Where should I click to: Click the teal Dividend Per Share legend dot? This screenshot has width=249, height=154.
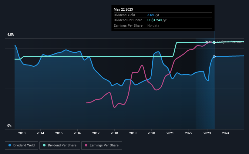(44, 145)
